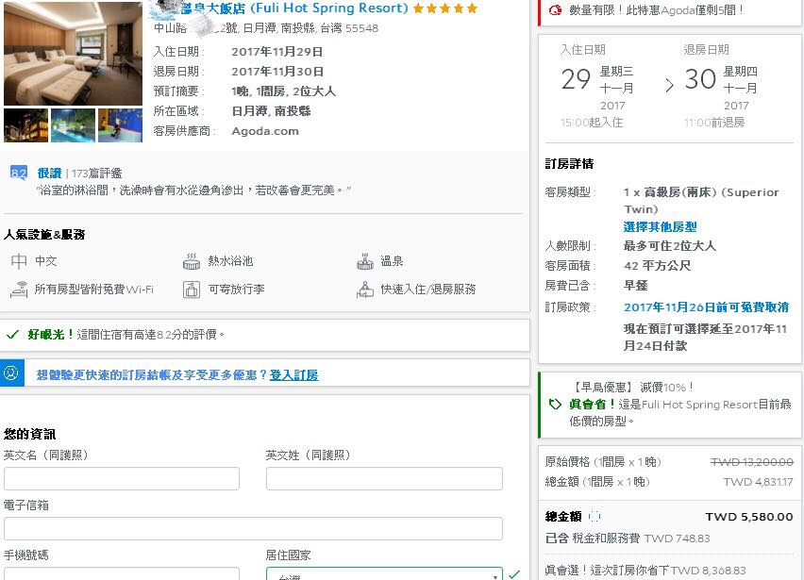
Task: Click the 42 平方公尺 room size text
Action: (658, 265)
